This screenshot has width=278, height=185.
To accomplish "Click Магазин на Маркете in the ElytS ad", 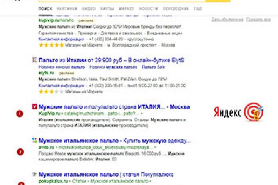I will [84, 92].
